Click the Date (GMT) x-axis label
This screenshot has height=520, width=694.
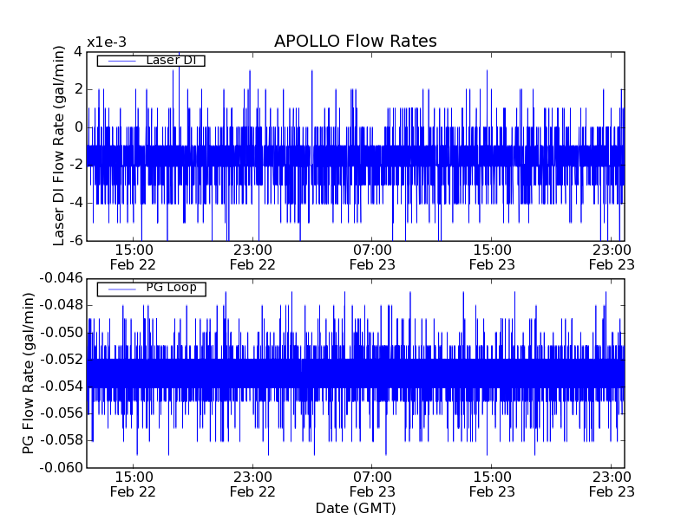pos(355,508)
